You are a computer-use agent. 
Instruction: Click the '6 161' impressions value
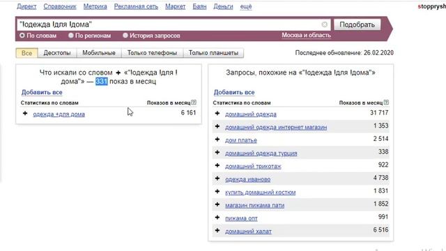point(188,113)
